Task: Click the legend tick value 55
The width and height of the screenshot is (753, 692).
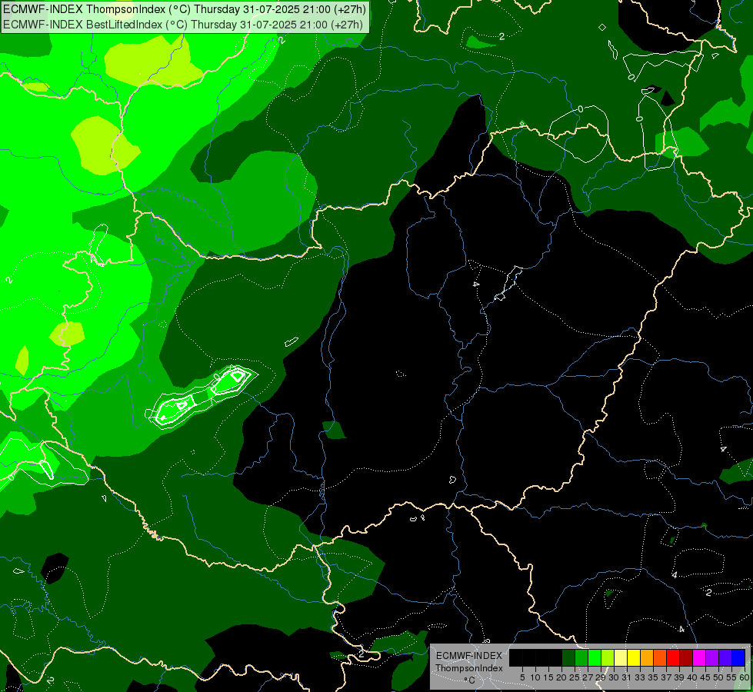Action: click(x=732, y=677)
